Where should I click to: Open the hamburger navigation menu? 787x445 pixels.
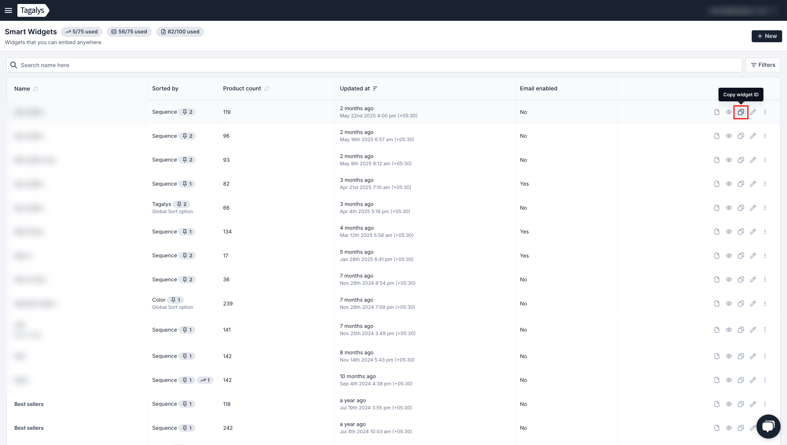click(x=9, y=10)
